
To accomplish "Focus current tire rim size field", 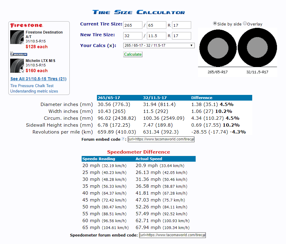I will (182, 25).
